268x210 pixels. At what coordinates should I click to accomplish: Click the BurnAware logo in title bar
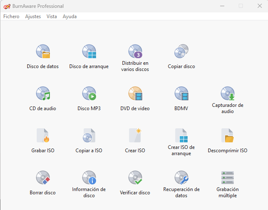point(7,6)
